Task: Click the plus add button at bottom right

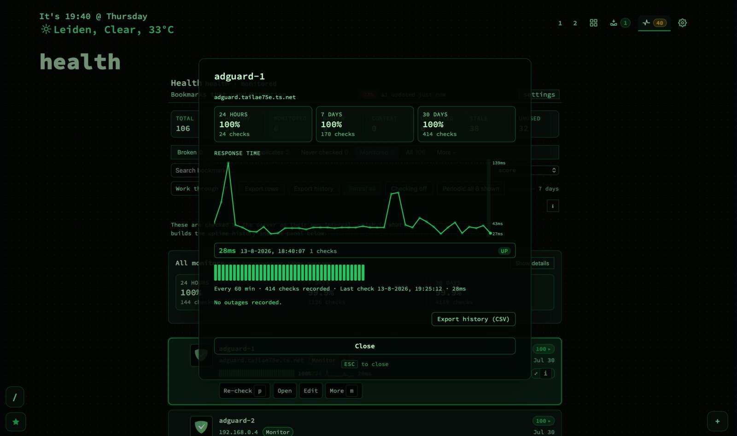Action: coord(717,421)
